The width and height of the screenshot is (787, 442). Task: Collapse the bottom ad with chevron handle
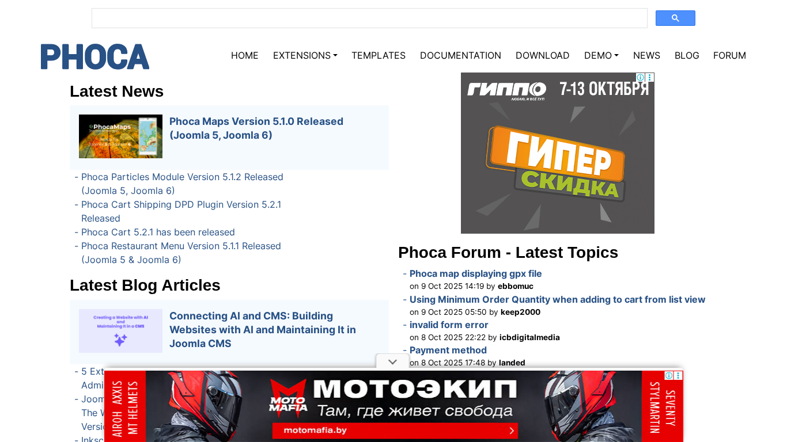click(392, 361)
